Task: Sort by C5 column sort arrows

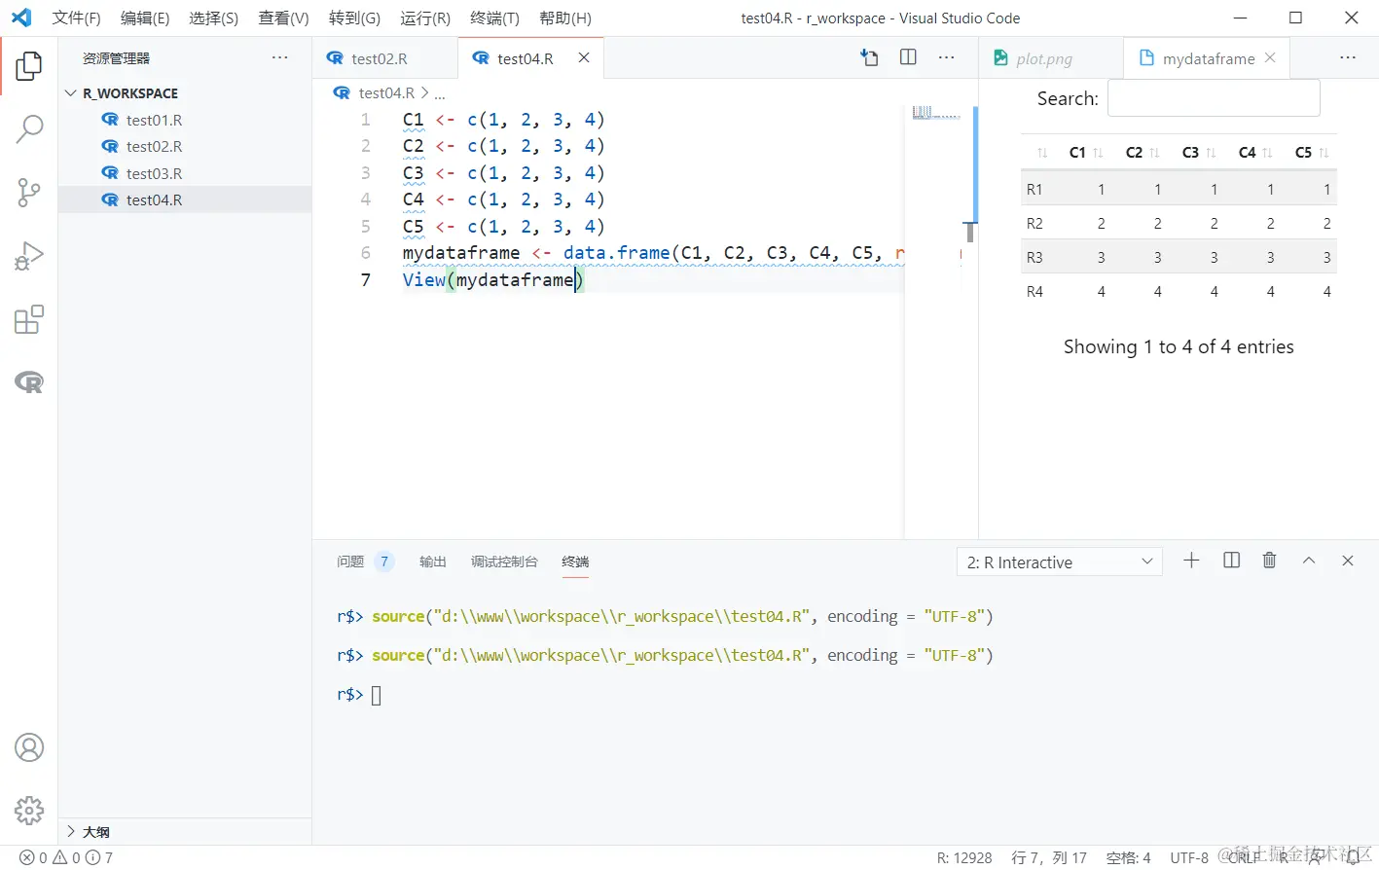Action: click(1325, 153)
